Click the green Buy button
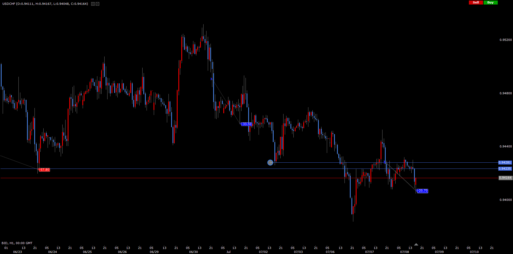 point(491,2)
